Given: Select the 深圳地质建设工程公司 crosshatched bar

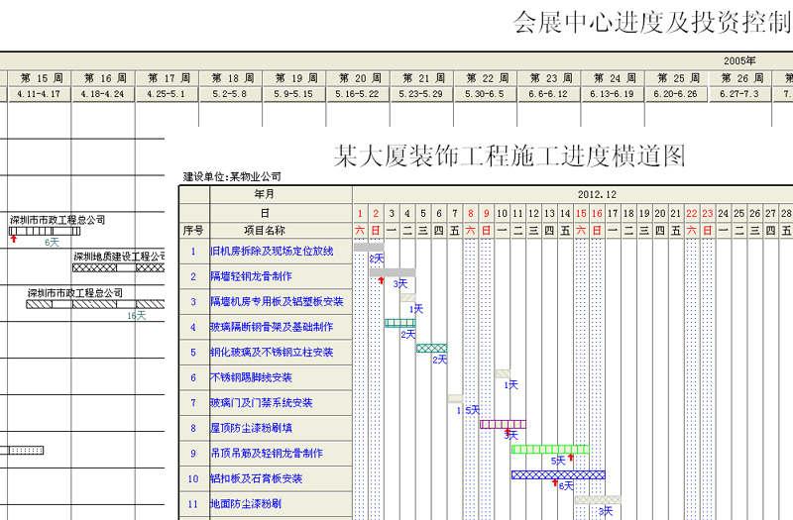Looking at the screenshot, I should [118, 267].
